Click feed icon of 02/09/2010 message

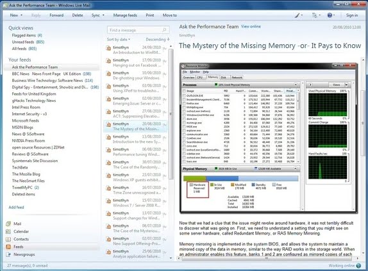tap(108, 99)
